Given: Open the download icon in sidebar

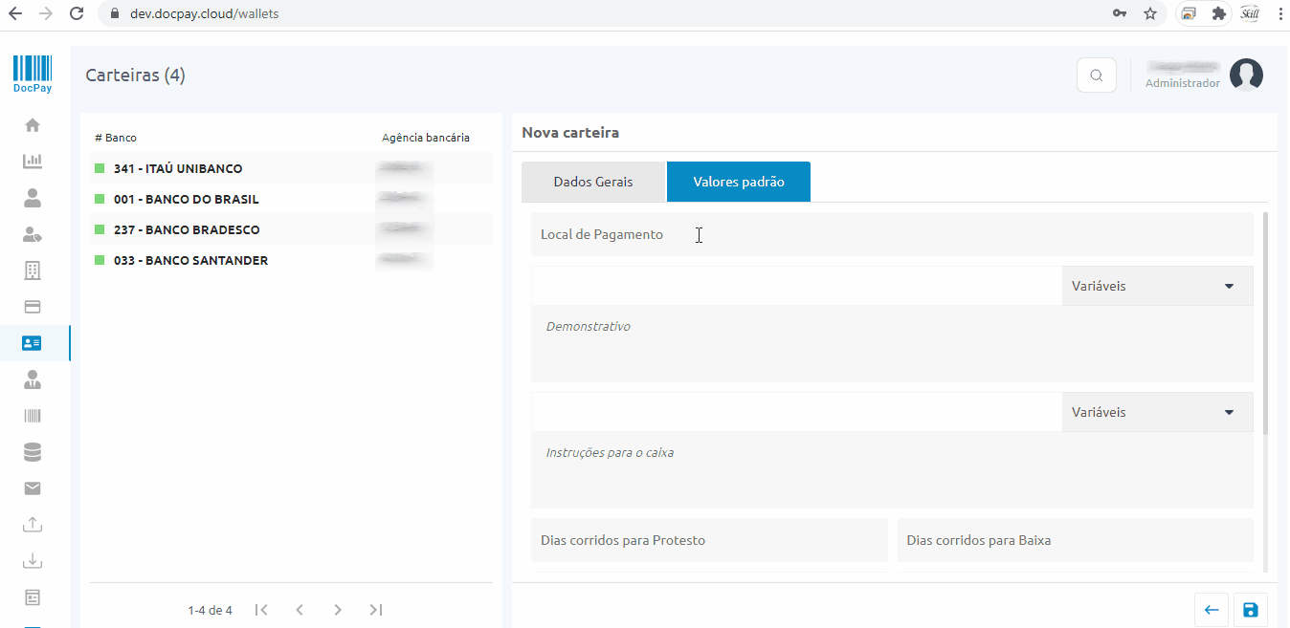Looking at the screenshot, I should (33, 561).
